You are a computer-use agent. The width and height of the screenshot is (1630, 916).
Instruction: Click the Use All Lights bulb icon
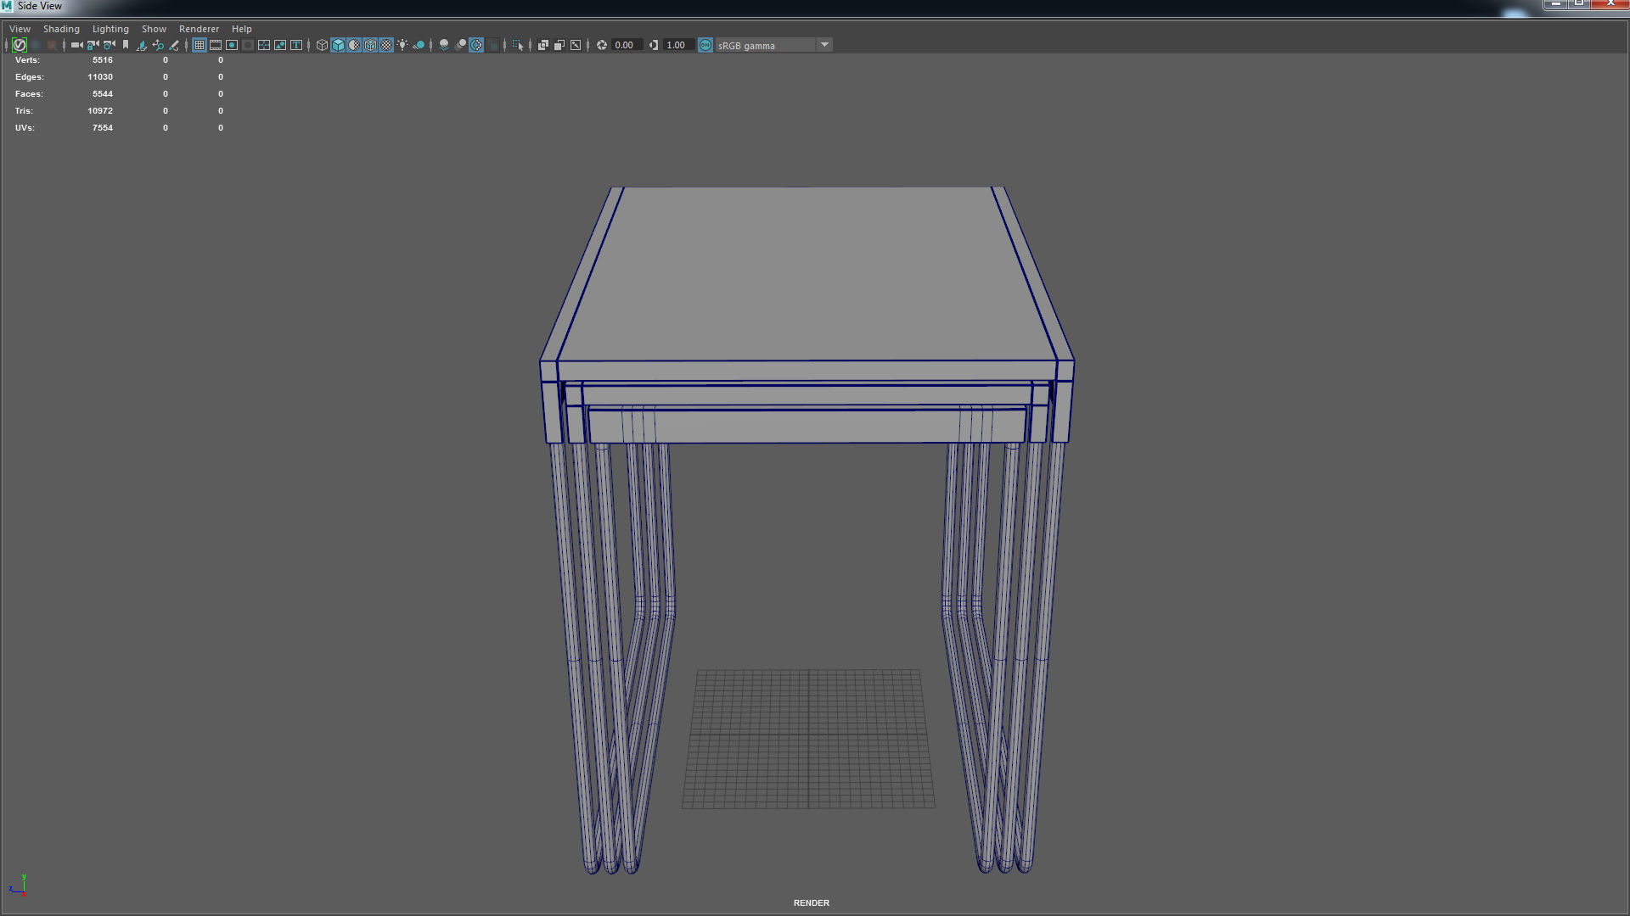pyautogui.click(x=402, y=45)
